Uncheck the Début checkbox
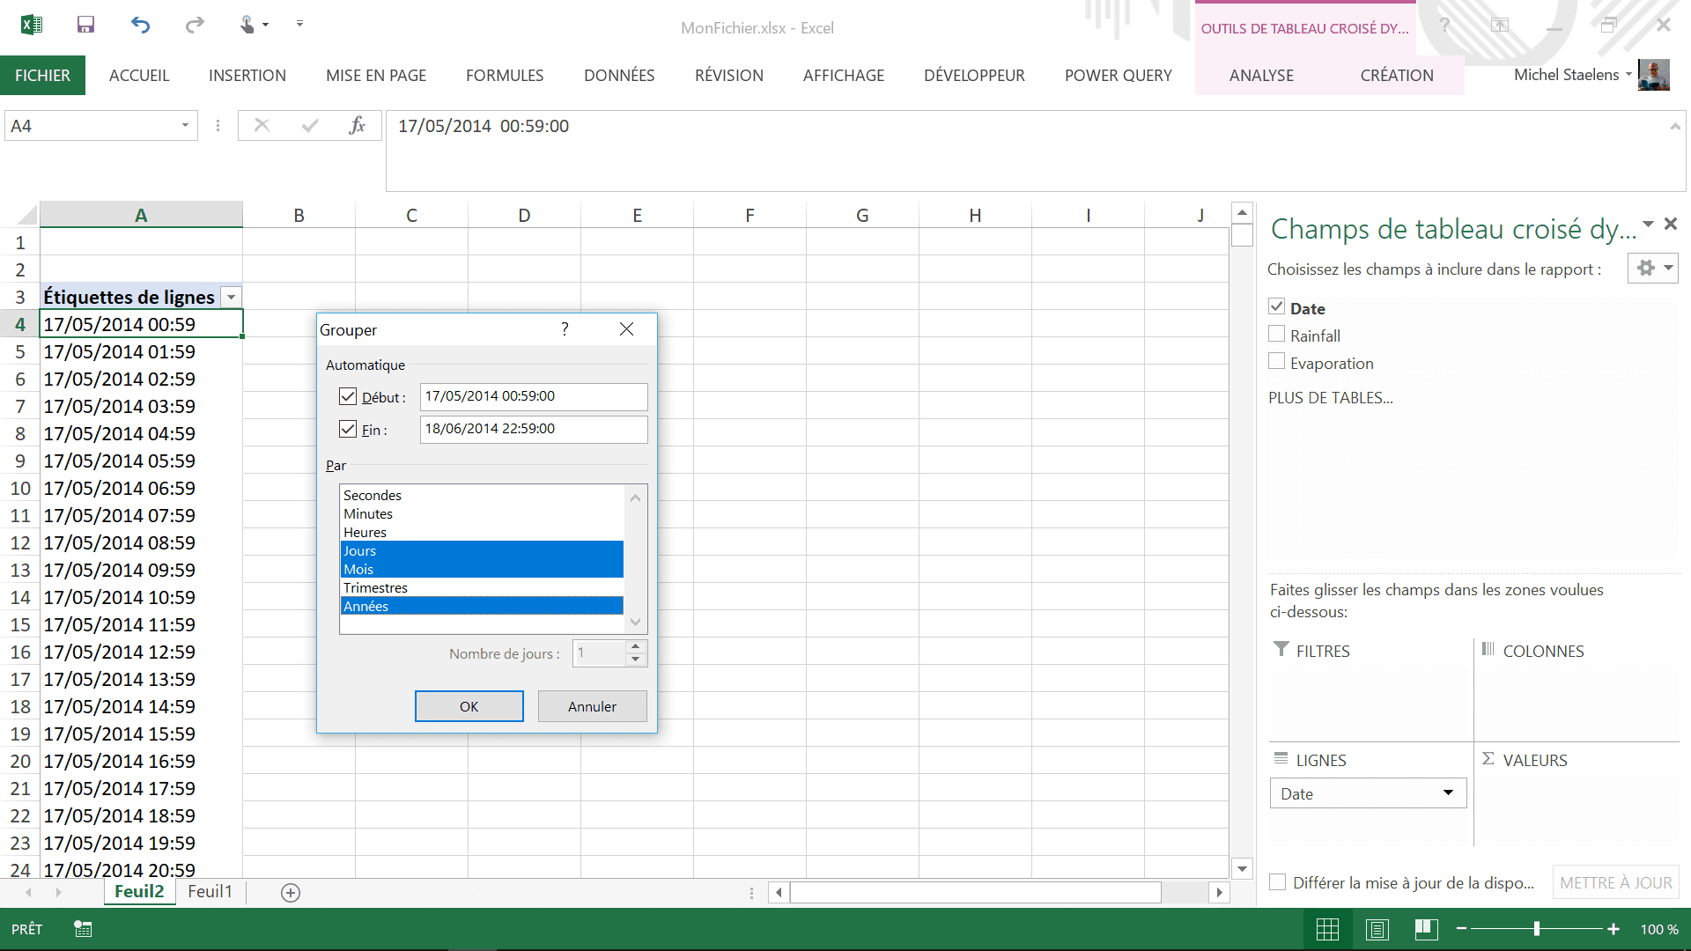 [x=348, y=396]
